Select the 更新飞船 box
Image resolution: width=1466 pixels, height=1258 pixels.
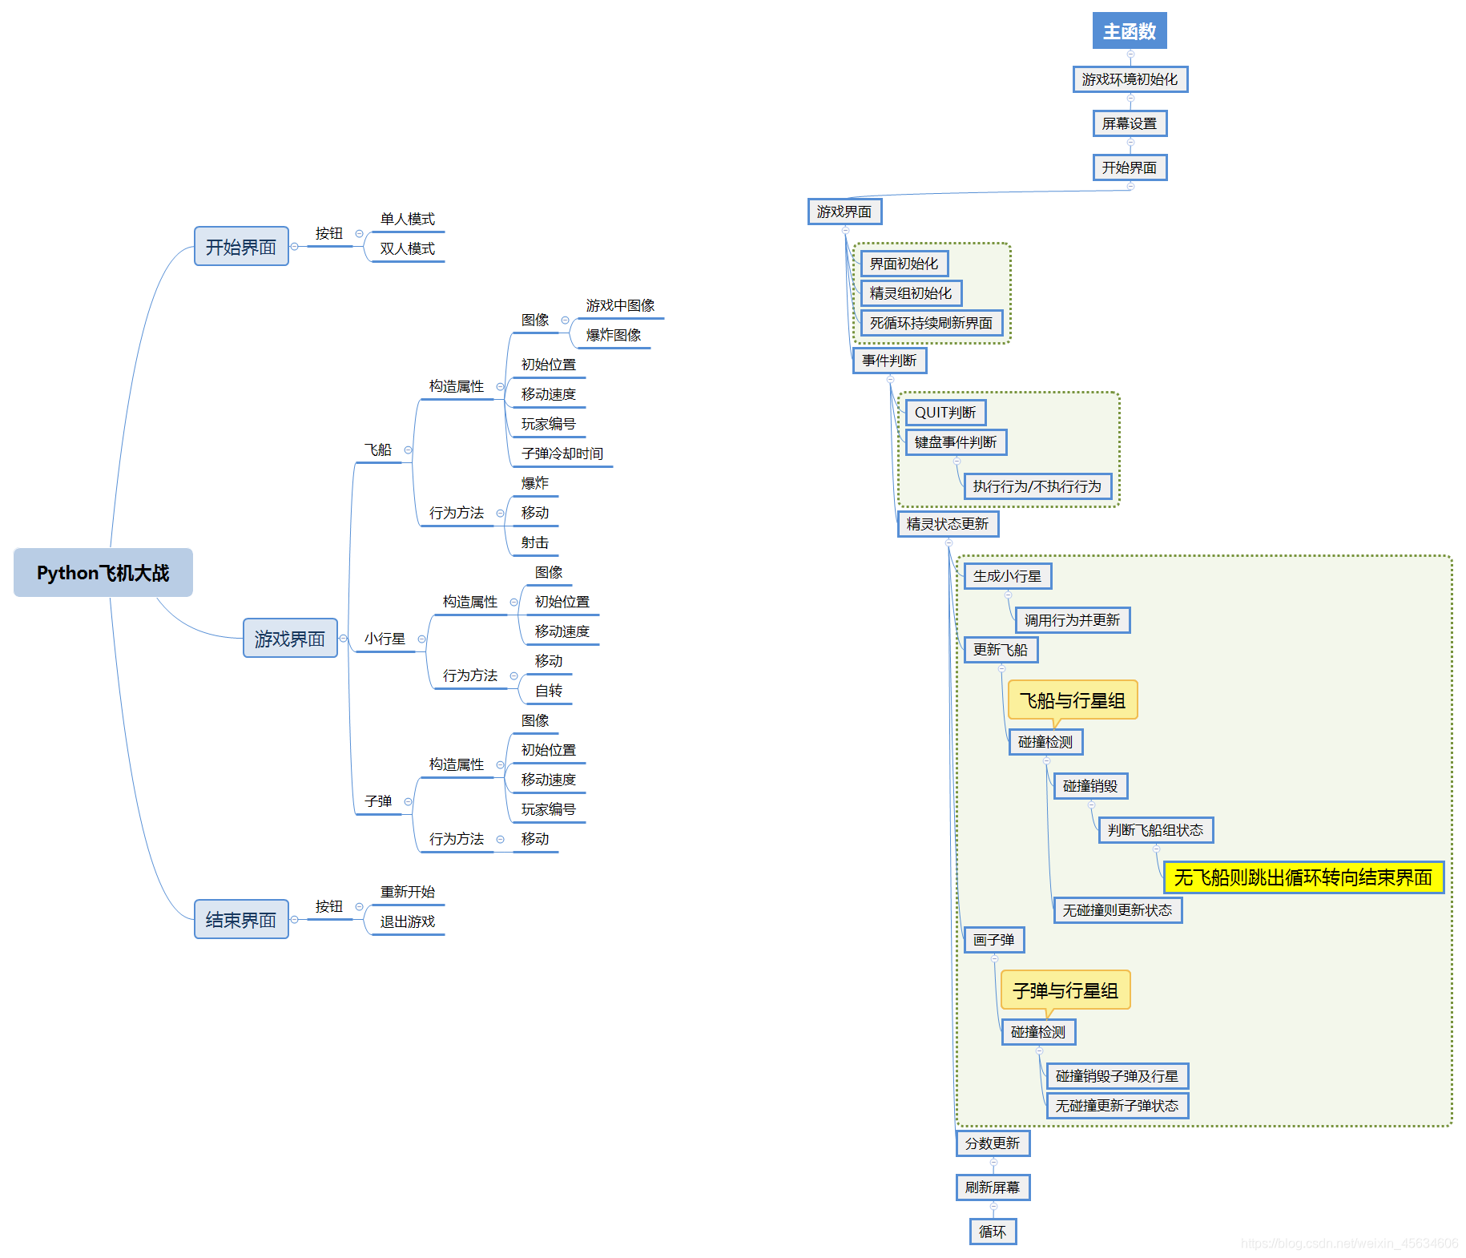coord(1001,650)
